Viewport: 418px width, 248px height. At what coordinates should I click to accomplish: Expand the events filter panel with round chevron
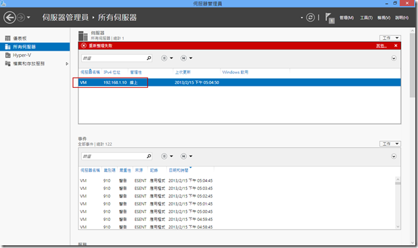pos(394,156)
